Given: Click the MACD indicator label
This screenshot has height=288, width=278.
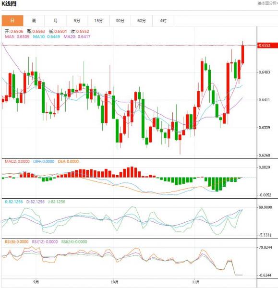Looking at the screenshot, I should (17, 161).
